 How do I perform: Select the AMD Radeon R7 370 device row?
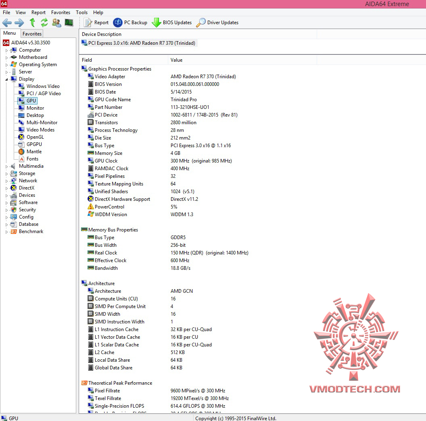pos(139,43)
